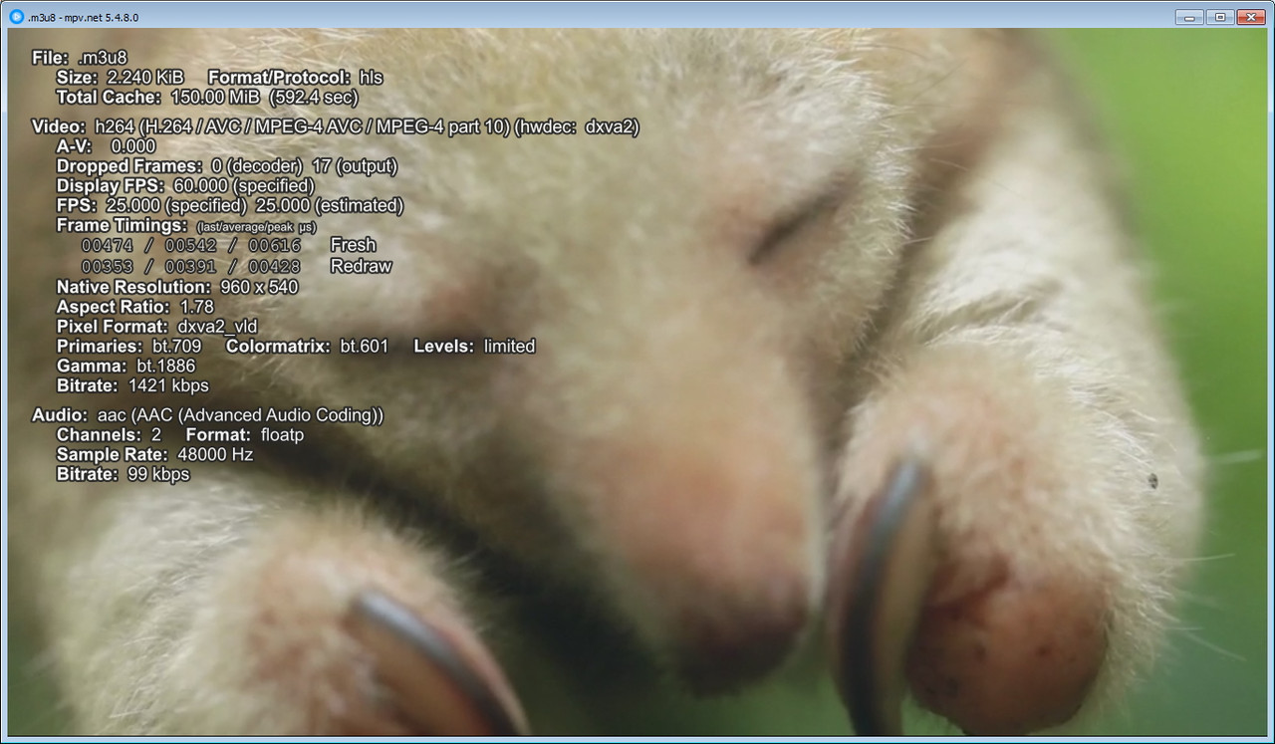The width and height of the screenshot is (1275, 744).
Task: Click the 'Colormatrix: bt.601' entry
Action: [x=310, y=347]
